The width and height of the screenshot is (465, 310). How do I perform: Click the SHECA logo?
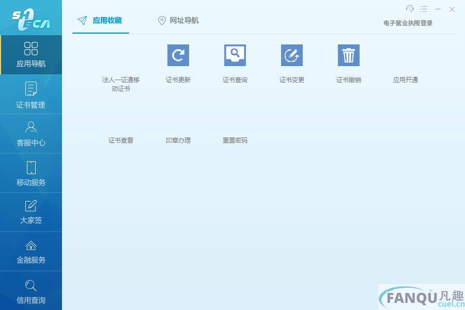31,20
